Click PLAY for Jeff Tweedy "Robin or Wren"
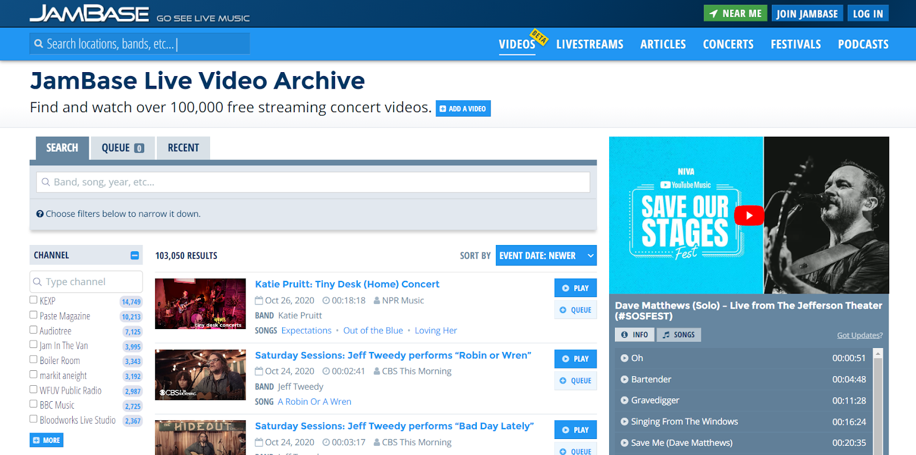 [x=575, y=359]
